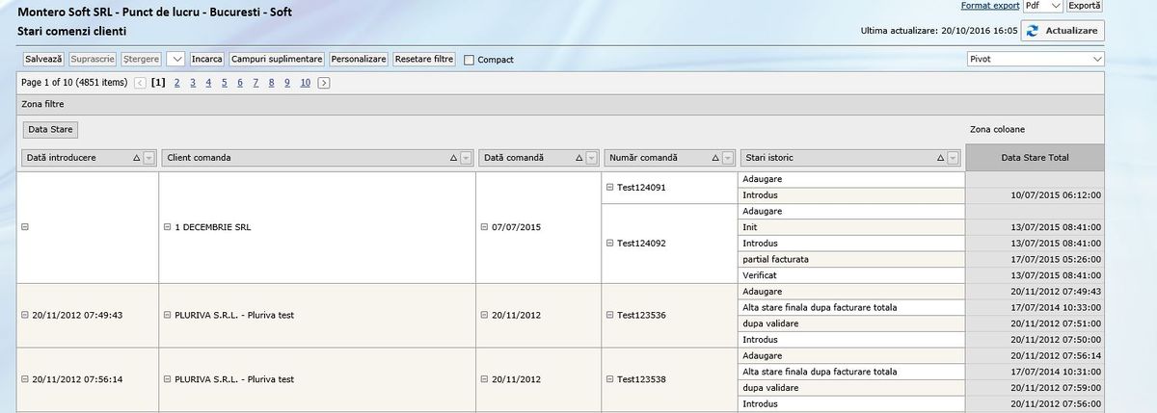Click the Resetare filtre button

[x=424, y=59]
